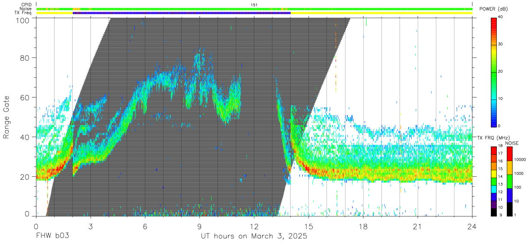Click the TX frequency tick 9
The image size is (531, 245).
pos(500,215)
